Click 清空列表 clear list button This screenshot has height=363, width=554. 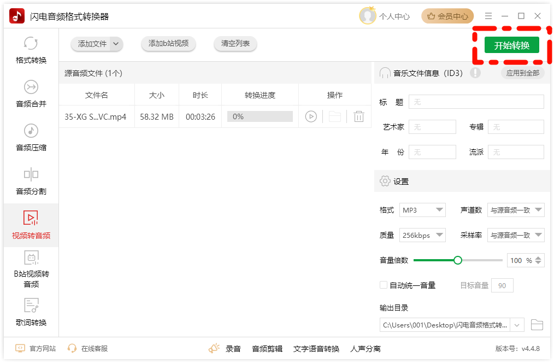click(235, 44)
